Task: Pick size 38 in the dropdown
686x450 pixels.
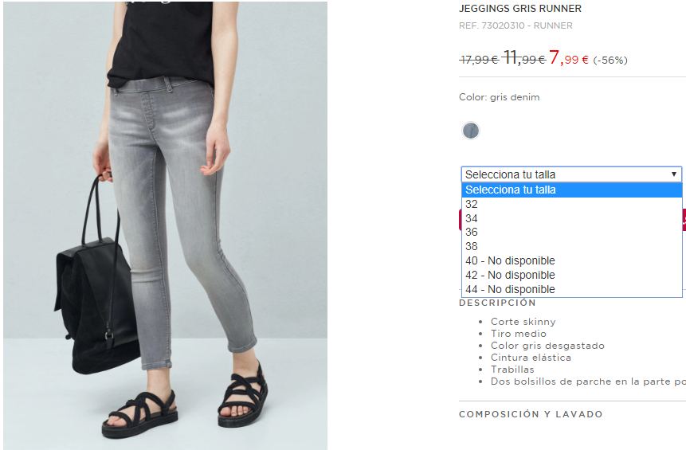Action: (x=572, y=246)
